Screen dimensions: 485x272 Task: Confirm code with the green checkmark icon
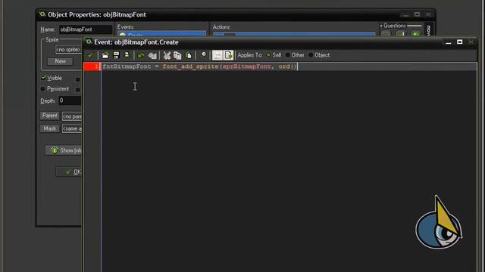pyautogui.click(x=90, y=55)
